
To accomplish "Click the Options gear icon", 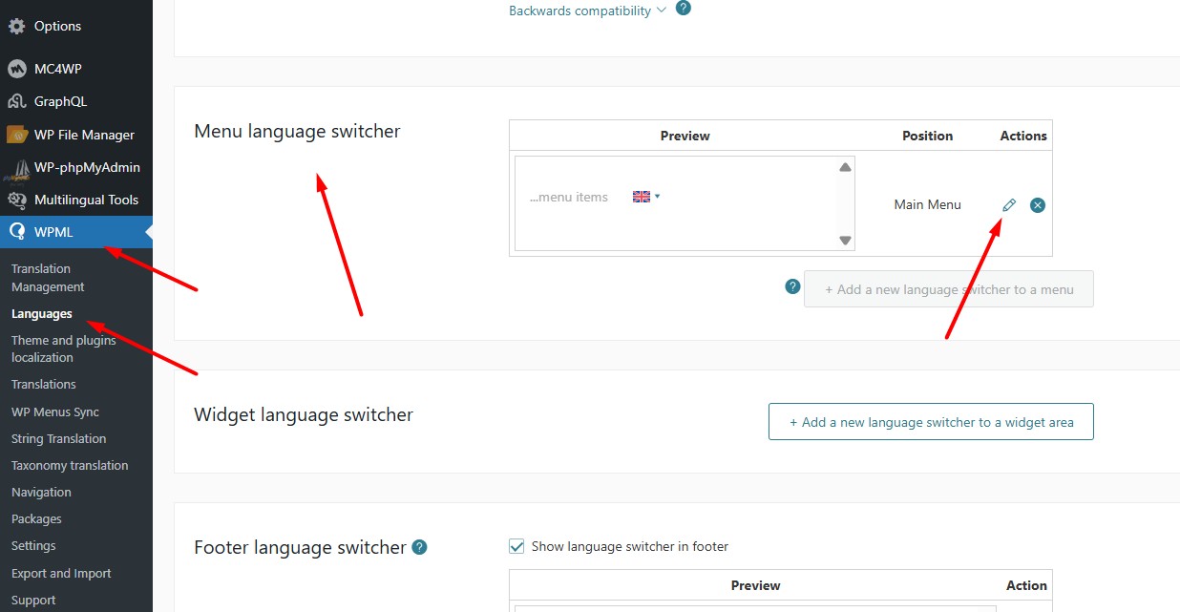I will (16, 26).
